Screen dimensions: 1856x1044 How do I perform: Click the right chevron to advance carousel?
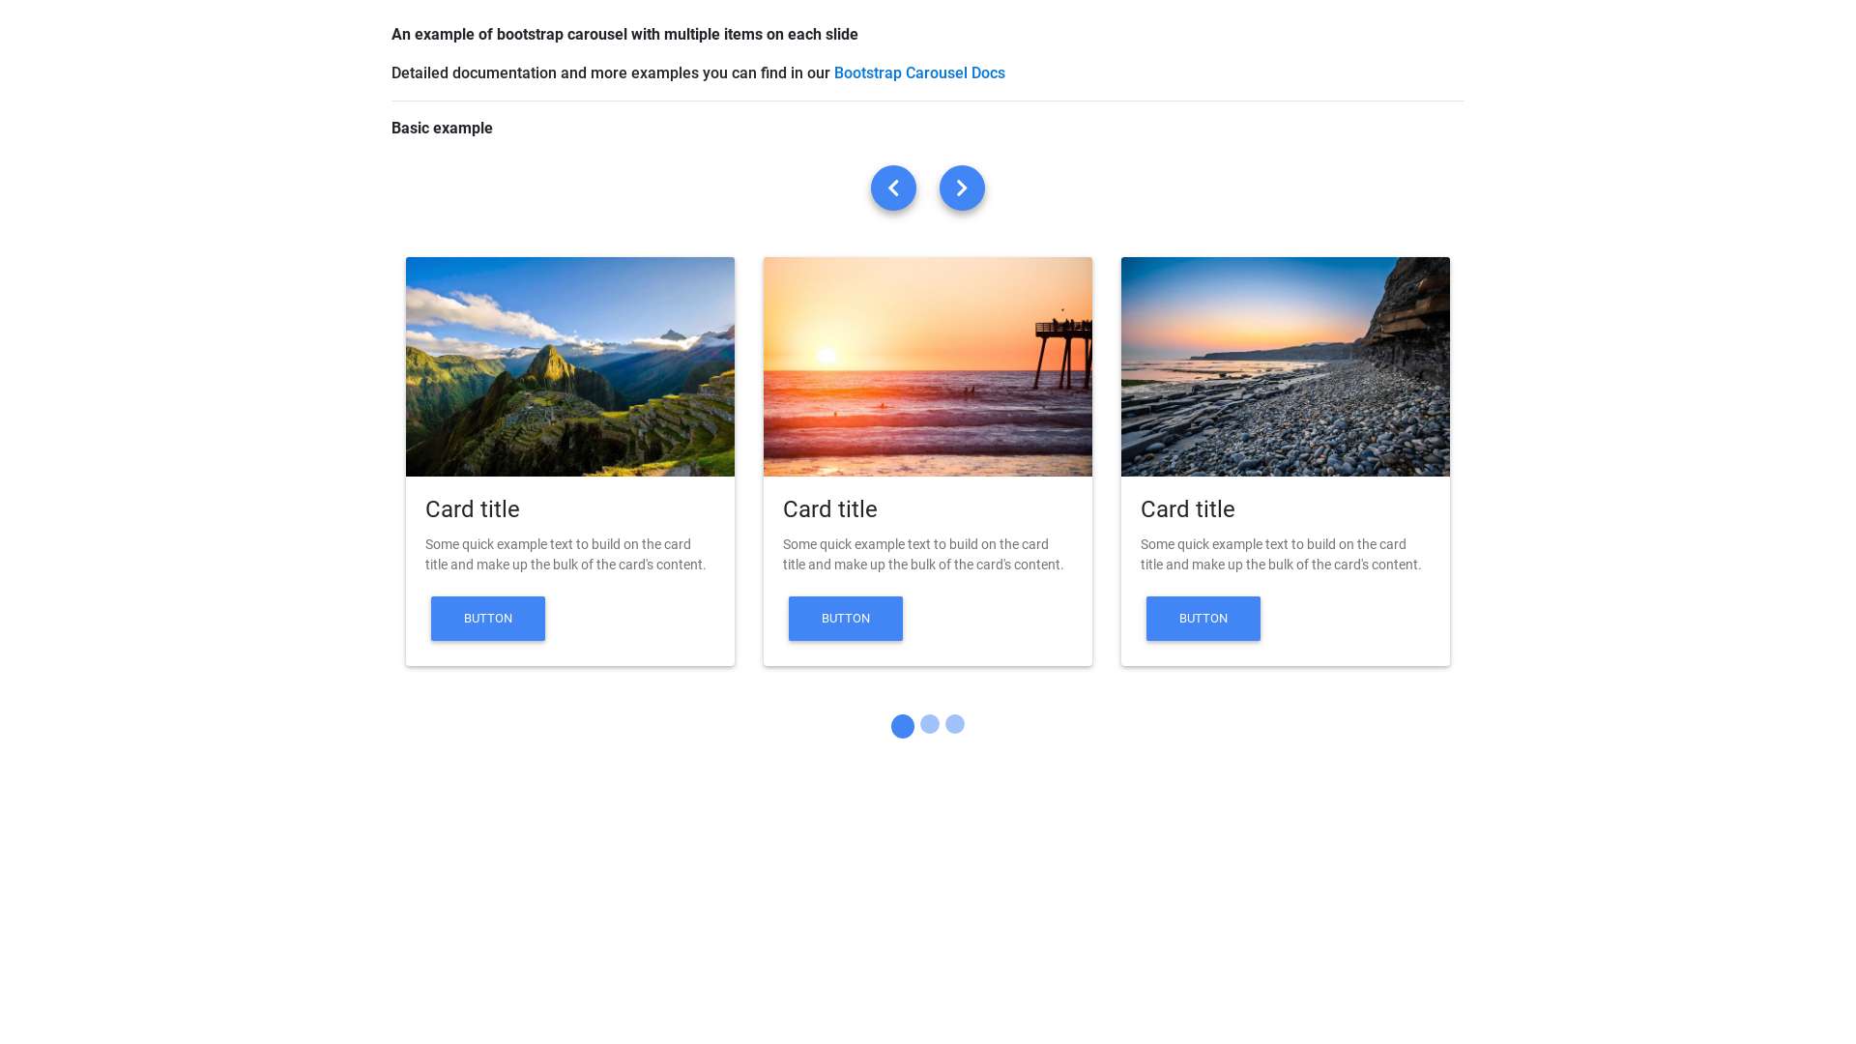pos(962,188)
